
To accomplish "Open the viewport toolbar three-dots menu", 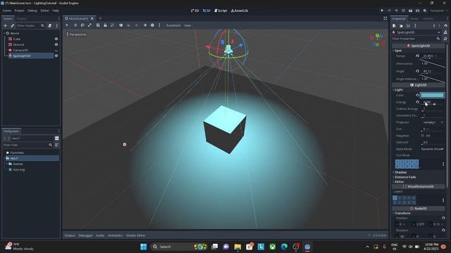I will coord(159,25).
